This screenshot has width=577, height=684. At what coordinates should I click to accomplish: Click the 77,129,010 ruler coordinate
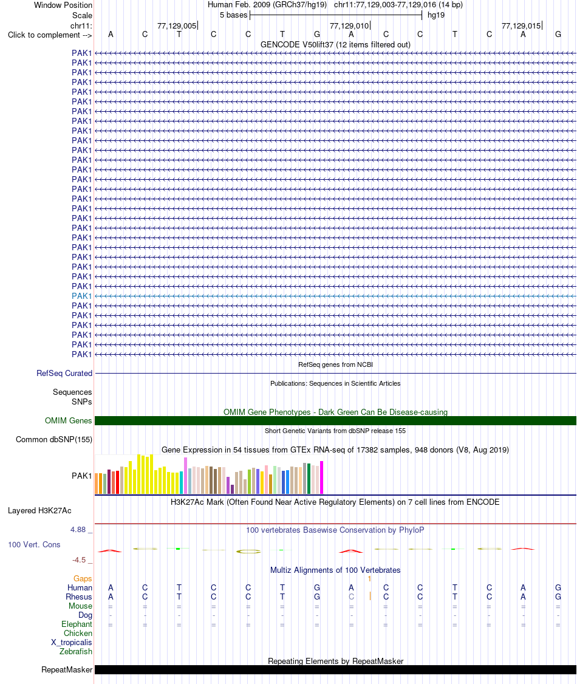point(349,26)
